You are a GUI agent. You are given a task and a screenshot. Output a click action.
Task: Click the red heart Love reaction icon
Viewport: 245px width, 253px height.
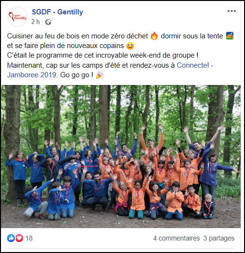[x=19, y=238]
